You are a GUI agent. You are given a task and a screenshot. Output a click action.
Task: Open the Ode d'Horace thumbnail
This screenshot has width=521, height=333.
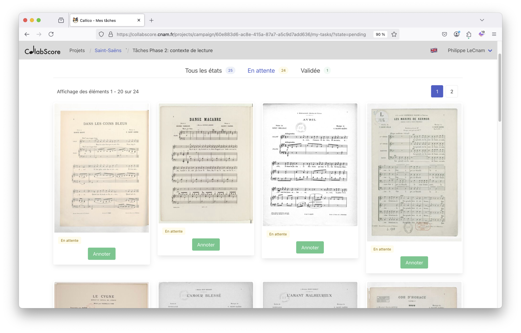coord(414,295)
